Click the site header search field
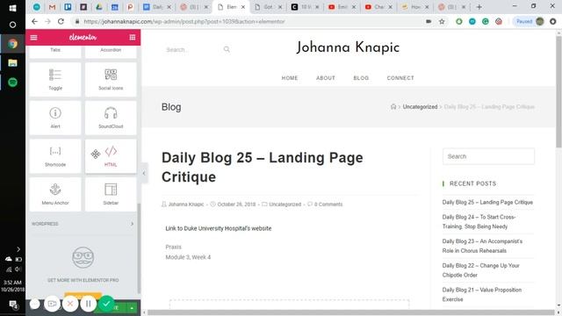Screen dimensions: 562x316 click(193, 49)
